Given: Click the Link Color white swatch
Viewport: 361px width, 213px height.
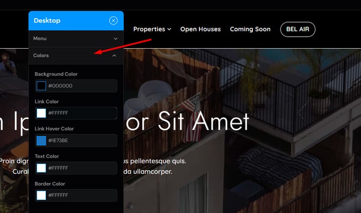Looking at the screenshot, I should (41, 113).
